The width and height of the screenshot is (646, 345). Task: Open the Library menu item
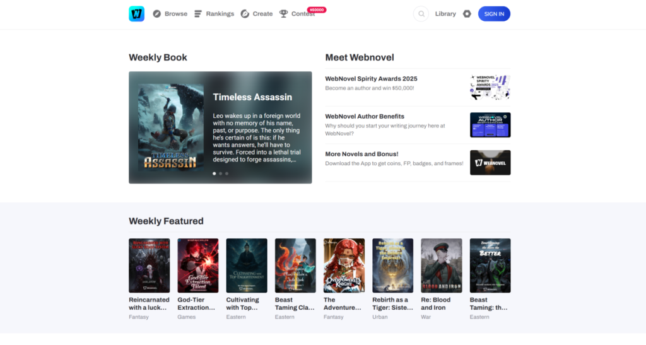(x=445, y=14)
